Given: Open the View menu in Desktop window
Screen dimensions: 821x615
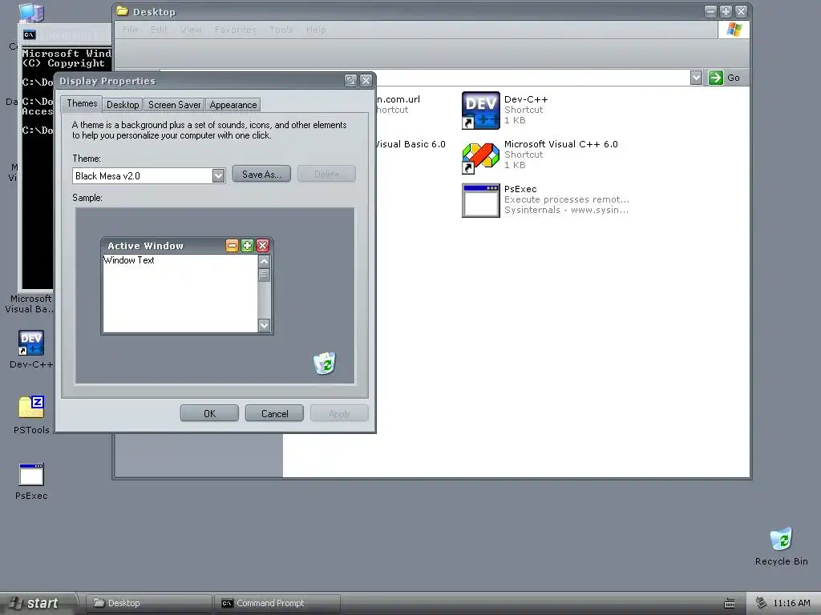Looking at the screenshot, I should 191,30.
